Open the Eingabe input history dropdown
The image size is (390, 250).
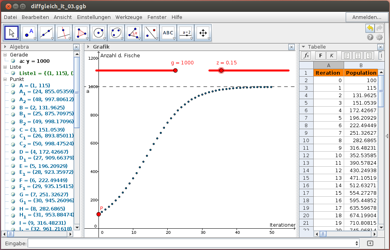[357, 243]
